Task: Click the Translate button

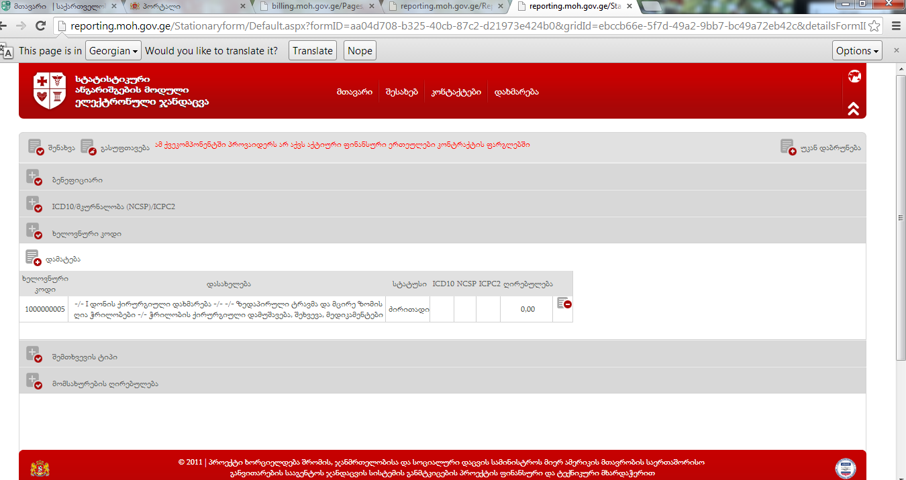Action: [x=313, y=51]
